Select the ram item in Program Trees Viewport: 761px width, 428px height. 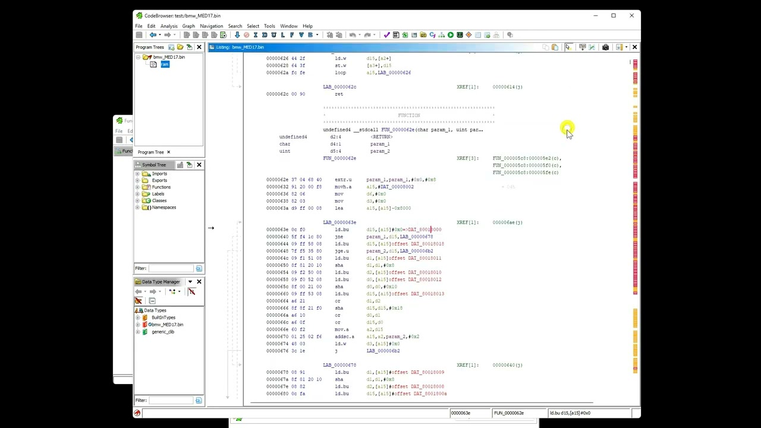tap(165, 64)
